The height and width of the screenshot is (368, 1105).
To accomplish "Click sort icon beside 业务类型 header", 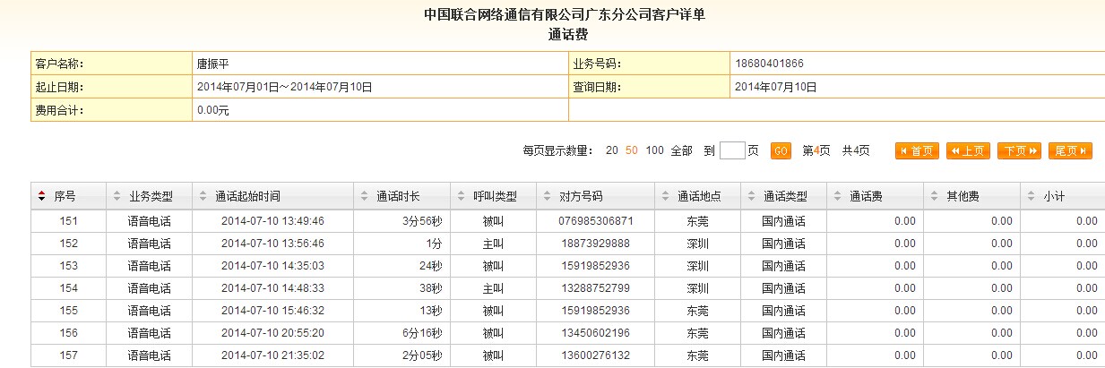I will tap(117, 197).
